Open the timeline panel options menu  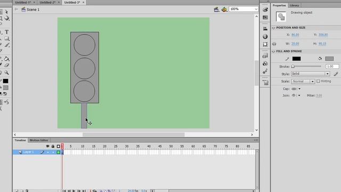point(256,140)
